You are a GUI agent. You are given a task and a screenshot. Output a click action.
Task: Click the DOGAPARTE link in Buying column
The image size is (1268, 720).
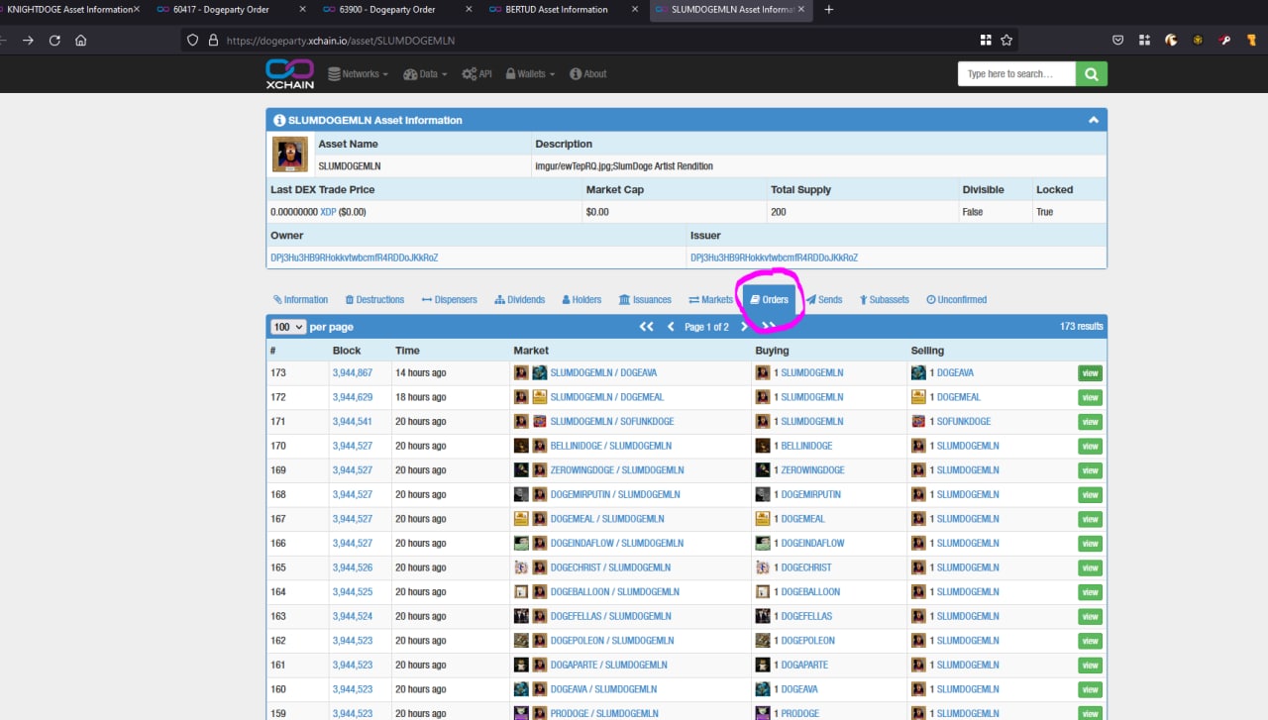tap(804, 666)
